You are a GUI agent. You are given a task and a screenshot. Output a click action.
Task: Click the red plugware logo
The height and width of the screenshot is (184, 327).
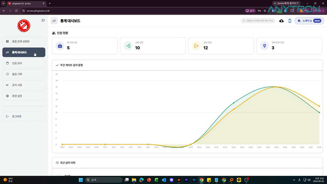click(24, 26)
